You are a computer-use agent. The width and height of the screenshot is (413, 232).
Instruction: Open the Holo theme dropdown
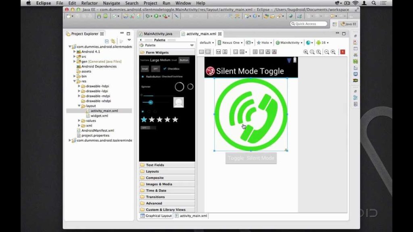[x=264, y=43]
